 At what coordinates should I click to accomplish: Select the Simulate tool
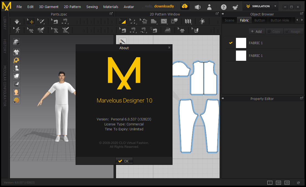(17, 21)
